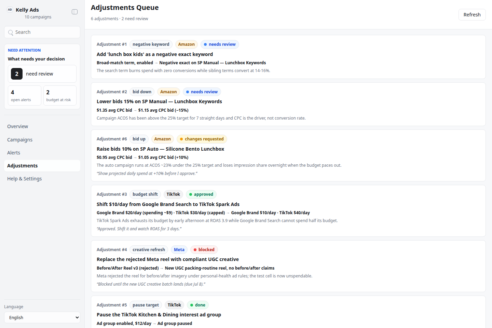Click the search magnifier icon
The image size is (492, 328).
11,32
